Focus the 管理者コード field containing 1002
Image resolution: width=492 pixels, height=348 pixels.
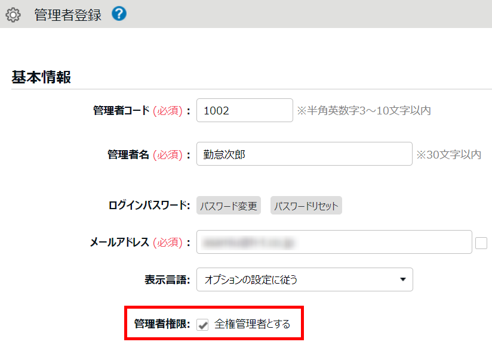tap(244, 110)
